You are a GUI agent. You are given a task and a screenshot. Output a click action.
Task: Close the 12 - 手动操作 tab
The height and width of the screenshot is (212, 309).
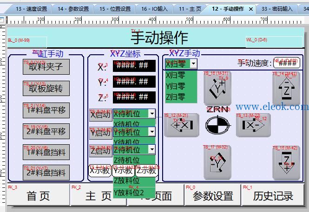pos(251,9)
